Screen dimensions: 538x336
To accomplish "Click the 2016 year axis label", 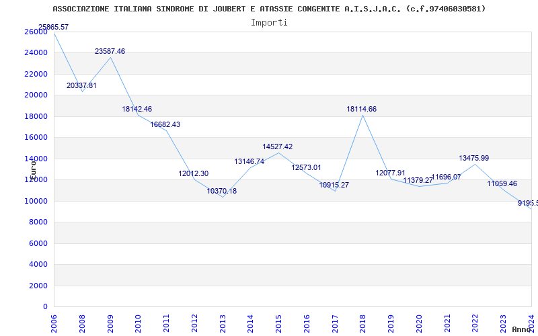I will tap(307, 324).
